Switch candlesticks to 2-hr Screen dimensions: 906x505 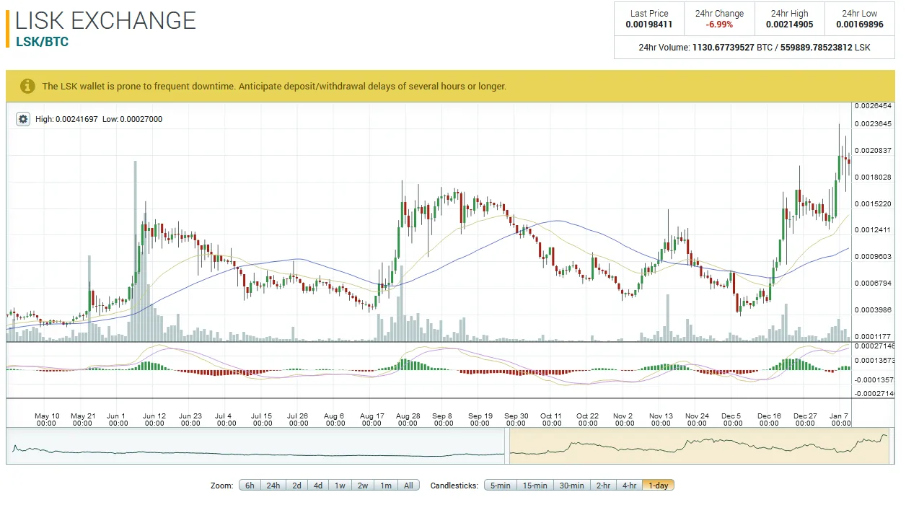[x=603, y=486]
